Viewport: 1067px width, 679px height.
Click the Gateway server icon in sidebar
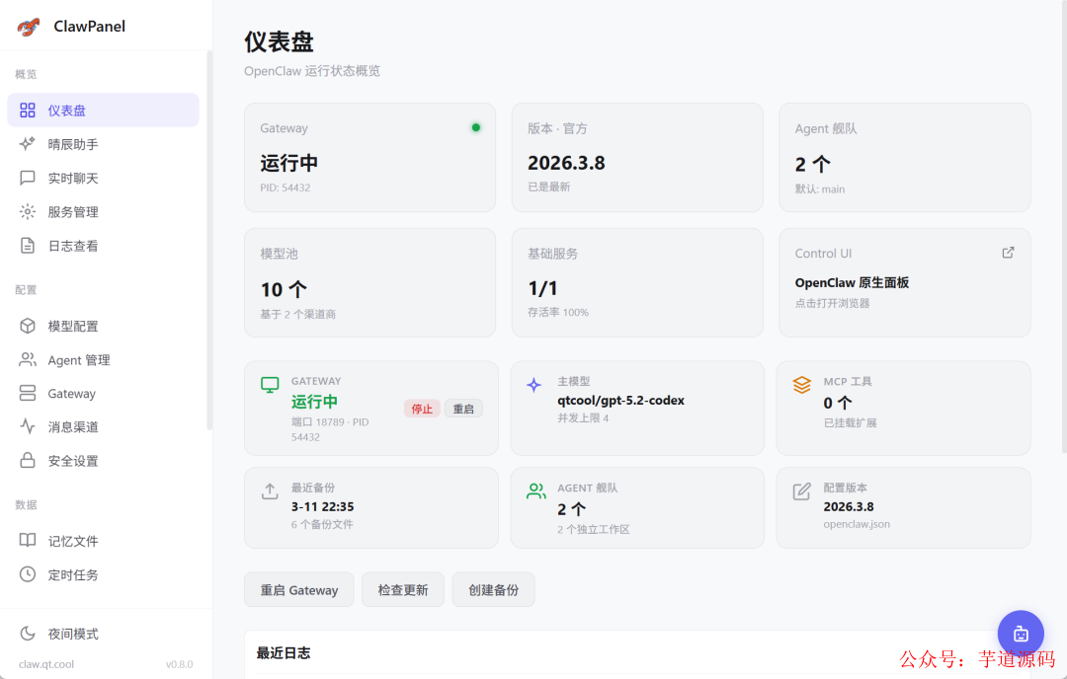(x=28, y=393)
